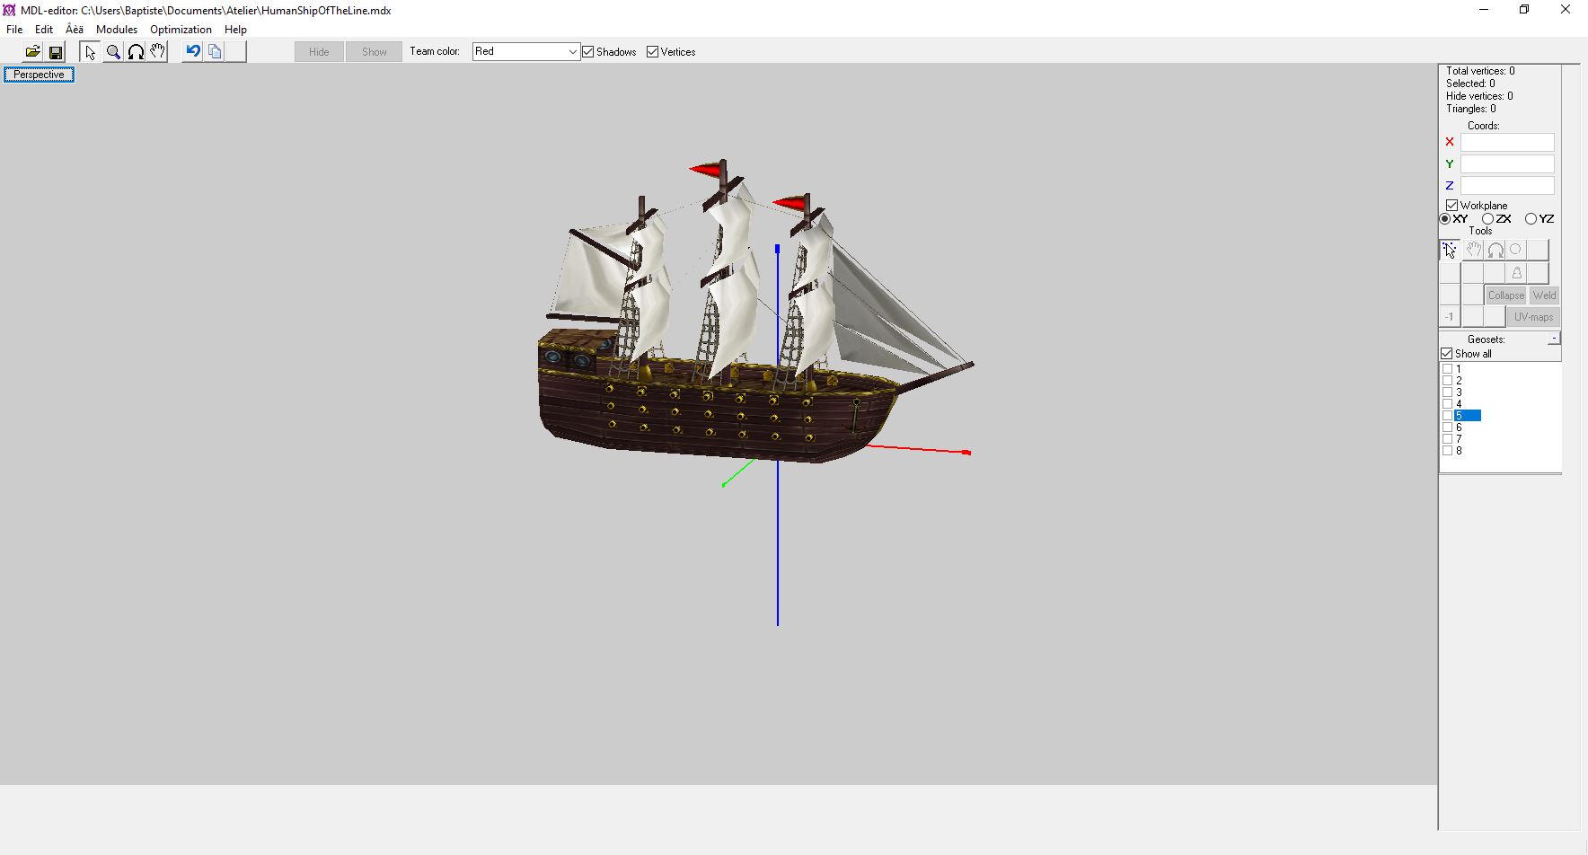Open the Edit menu
The height and width of the screenshot is (855, 1588).
point(44,30)
